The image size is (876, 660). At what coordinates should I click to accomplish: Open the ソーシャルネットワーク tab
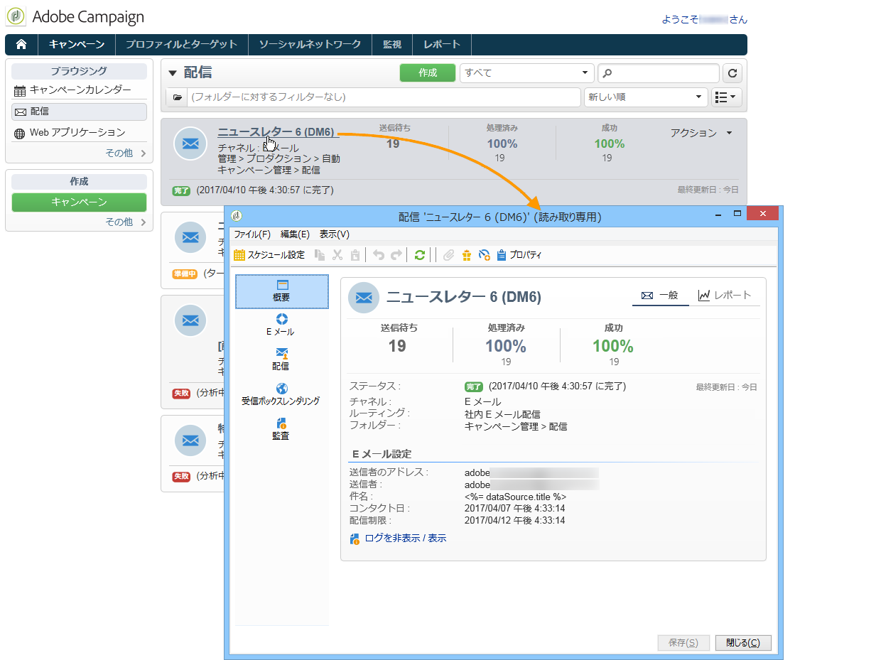tap(310, 44)
